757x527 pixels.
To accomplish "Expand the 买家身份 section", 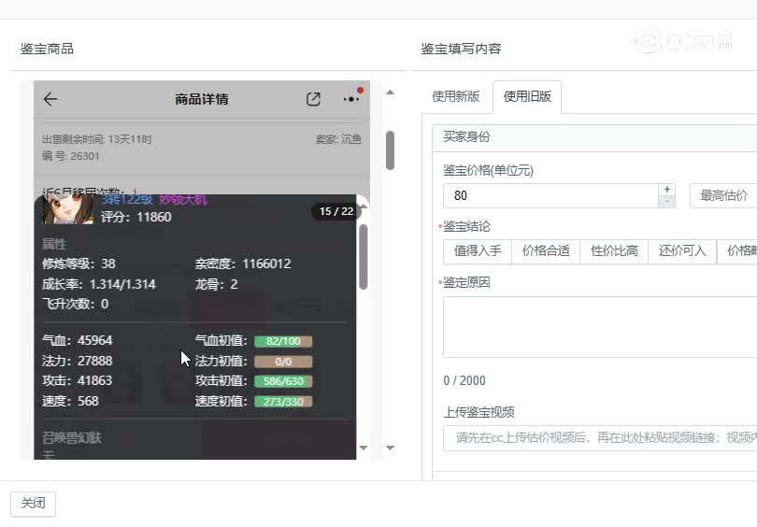I will pos(594,137).
